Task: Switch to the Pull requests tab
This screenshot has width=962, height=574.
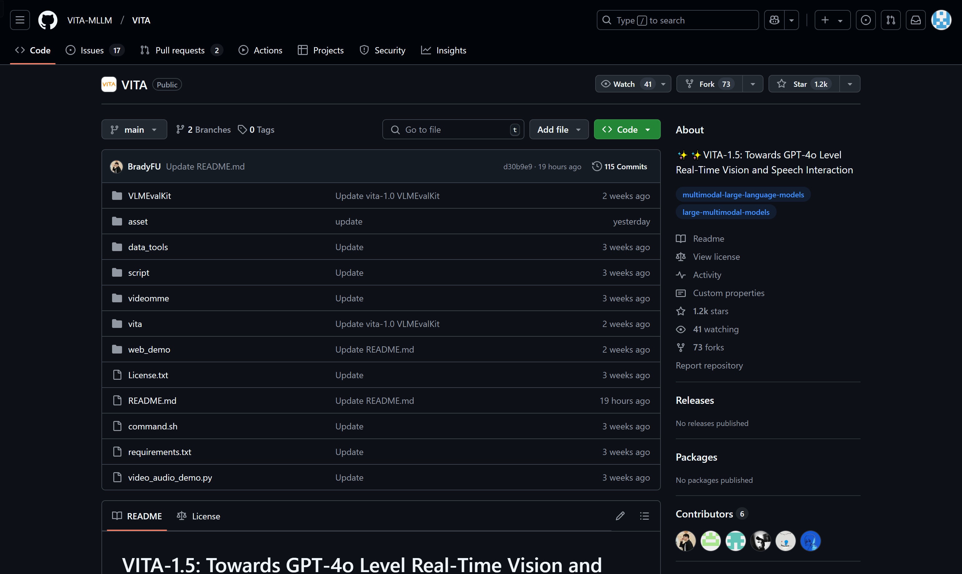Action: pyautogui.click(x=181, y=50)
